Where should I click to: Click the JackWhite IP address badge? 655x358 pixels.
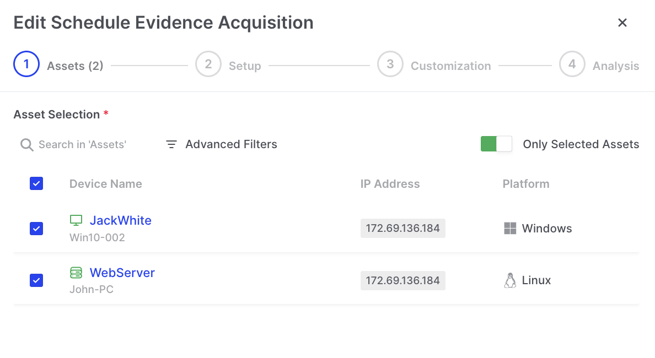tap(402, 229)
